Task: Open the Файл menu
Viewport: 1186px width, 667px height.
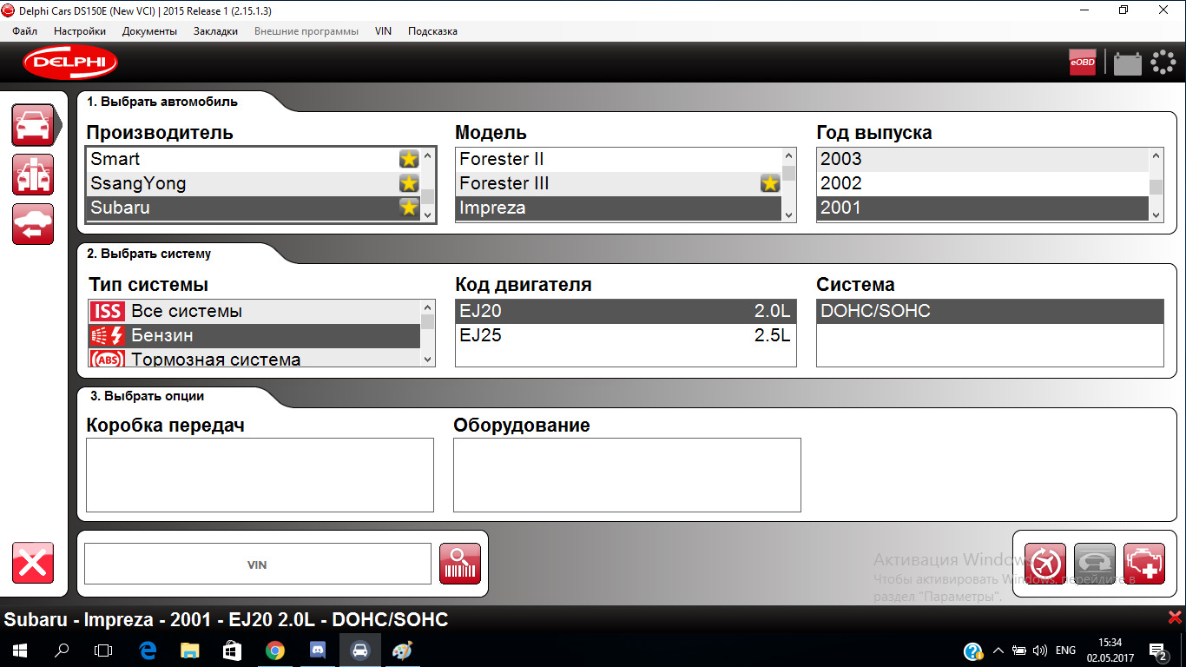Action: coord(25,31)
